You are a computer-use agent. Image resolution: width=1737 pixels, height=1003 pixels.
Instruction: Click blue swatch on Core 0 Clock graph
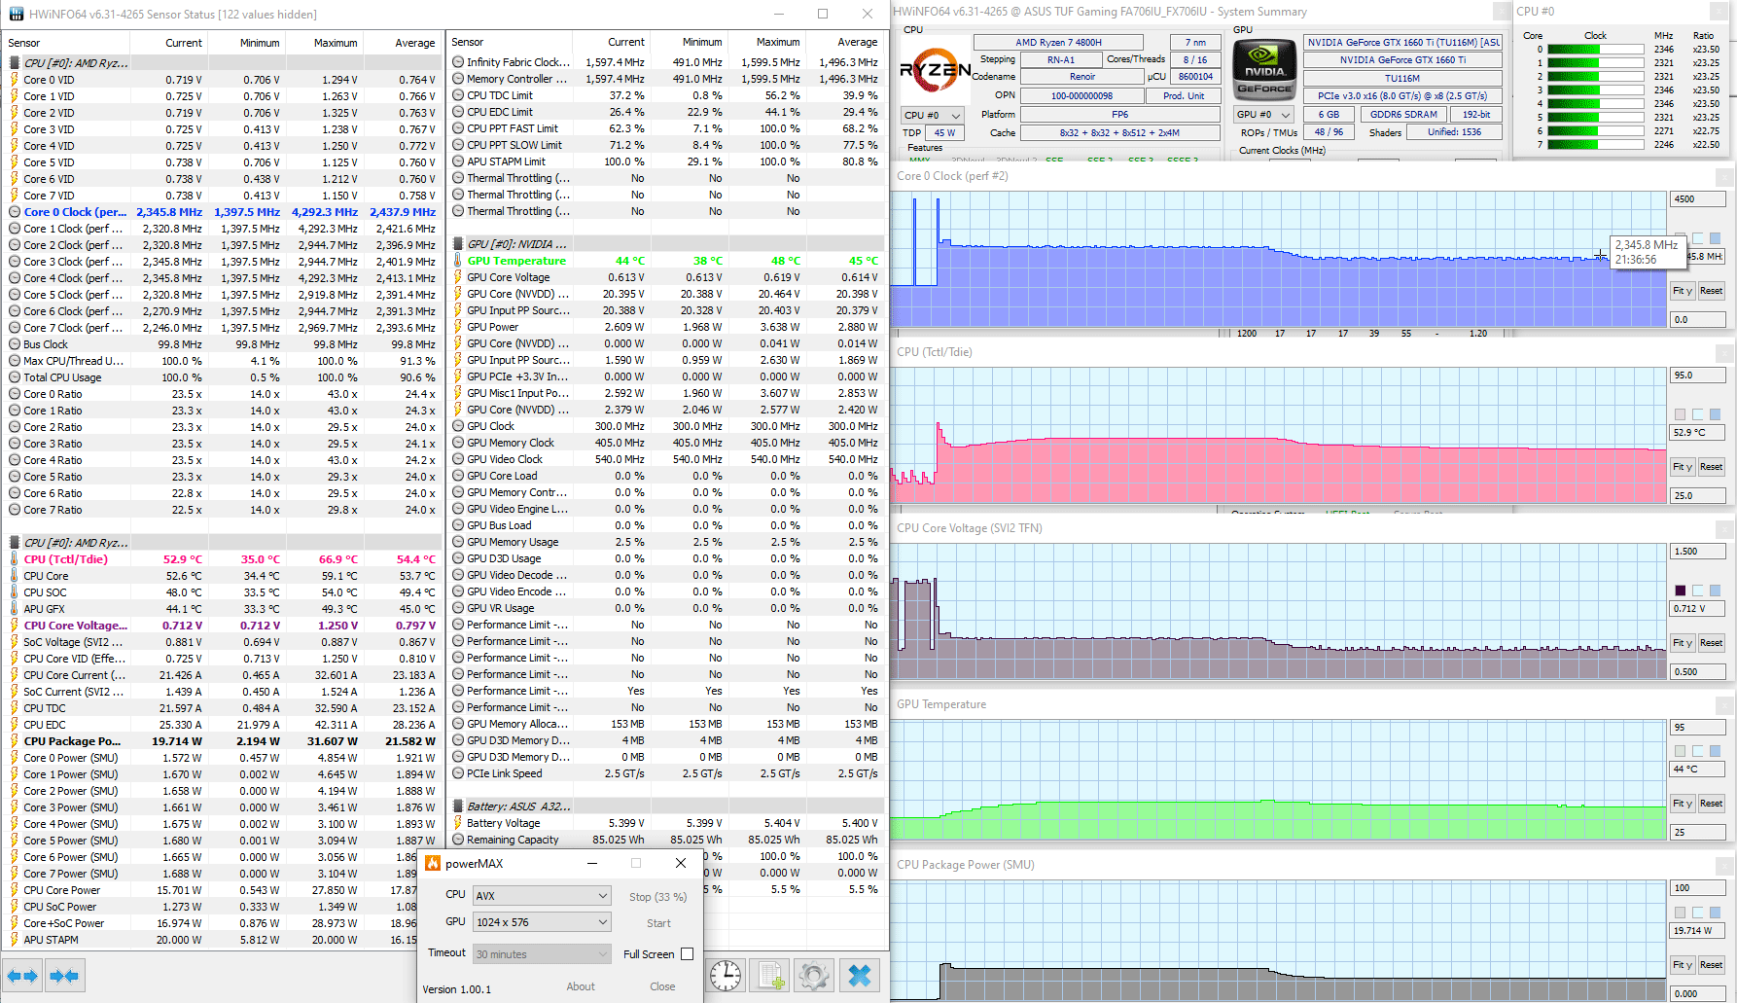point(1715,238)
